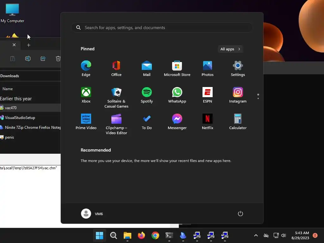Open Settings gear in pinned apps
The height and width of the screenshot is (243, 324).
pyautogui.click(x=238, y=69)
